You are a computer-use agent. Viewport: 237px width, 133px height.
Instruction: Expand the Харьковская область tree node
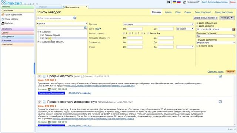[x=38, y=42]
